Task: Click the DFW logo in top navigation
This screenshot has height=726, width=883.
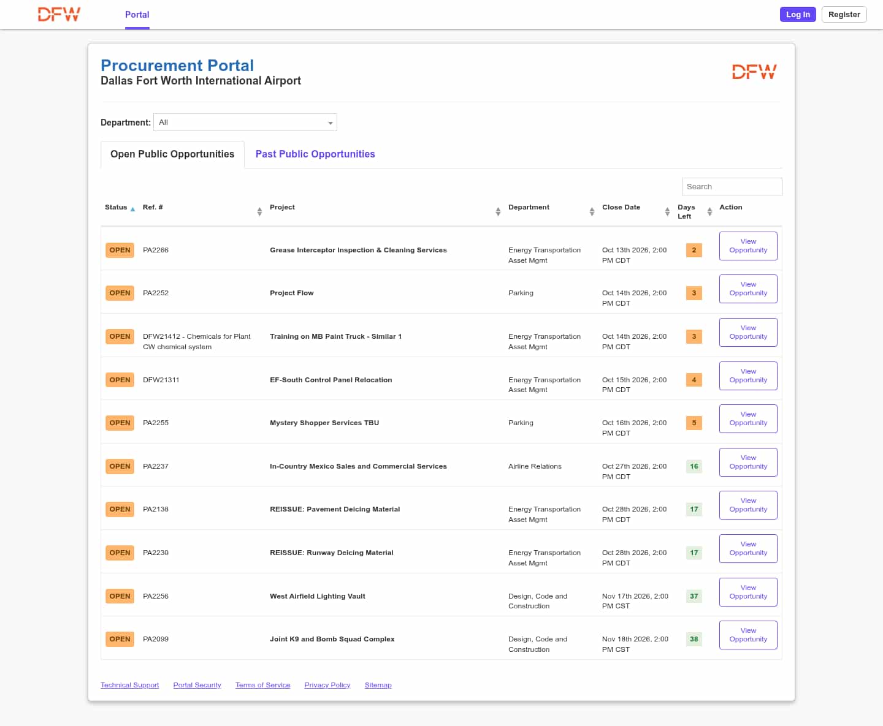Action: coord(59,14)
